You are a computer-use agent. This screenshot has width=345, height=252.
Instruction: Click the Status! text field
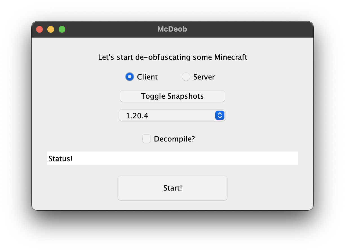pos(172,158)
